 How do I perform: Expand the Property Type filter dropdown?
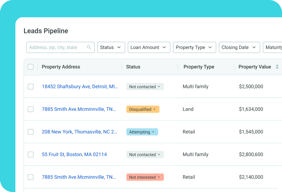coord(195,47)
